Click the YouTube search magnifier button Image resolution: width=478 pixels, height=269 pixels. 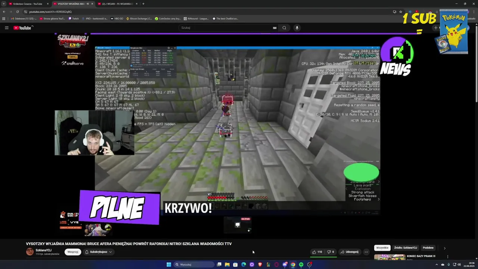coord(284,28)
